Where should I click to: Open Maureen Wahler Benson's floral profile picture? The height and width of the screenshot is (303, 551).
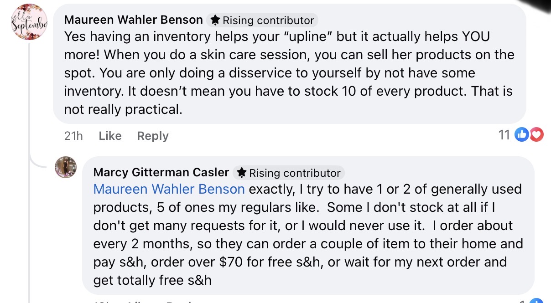pyautogui.click(x=29, y=21)
